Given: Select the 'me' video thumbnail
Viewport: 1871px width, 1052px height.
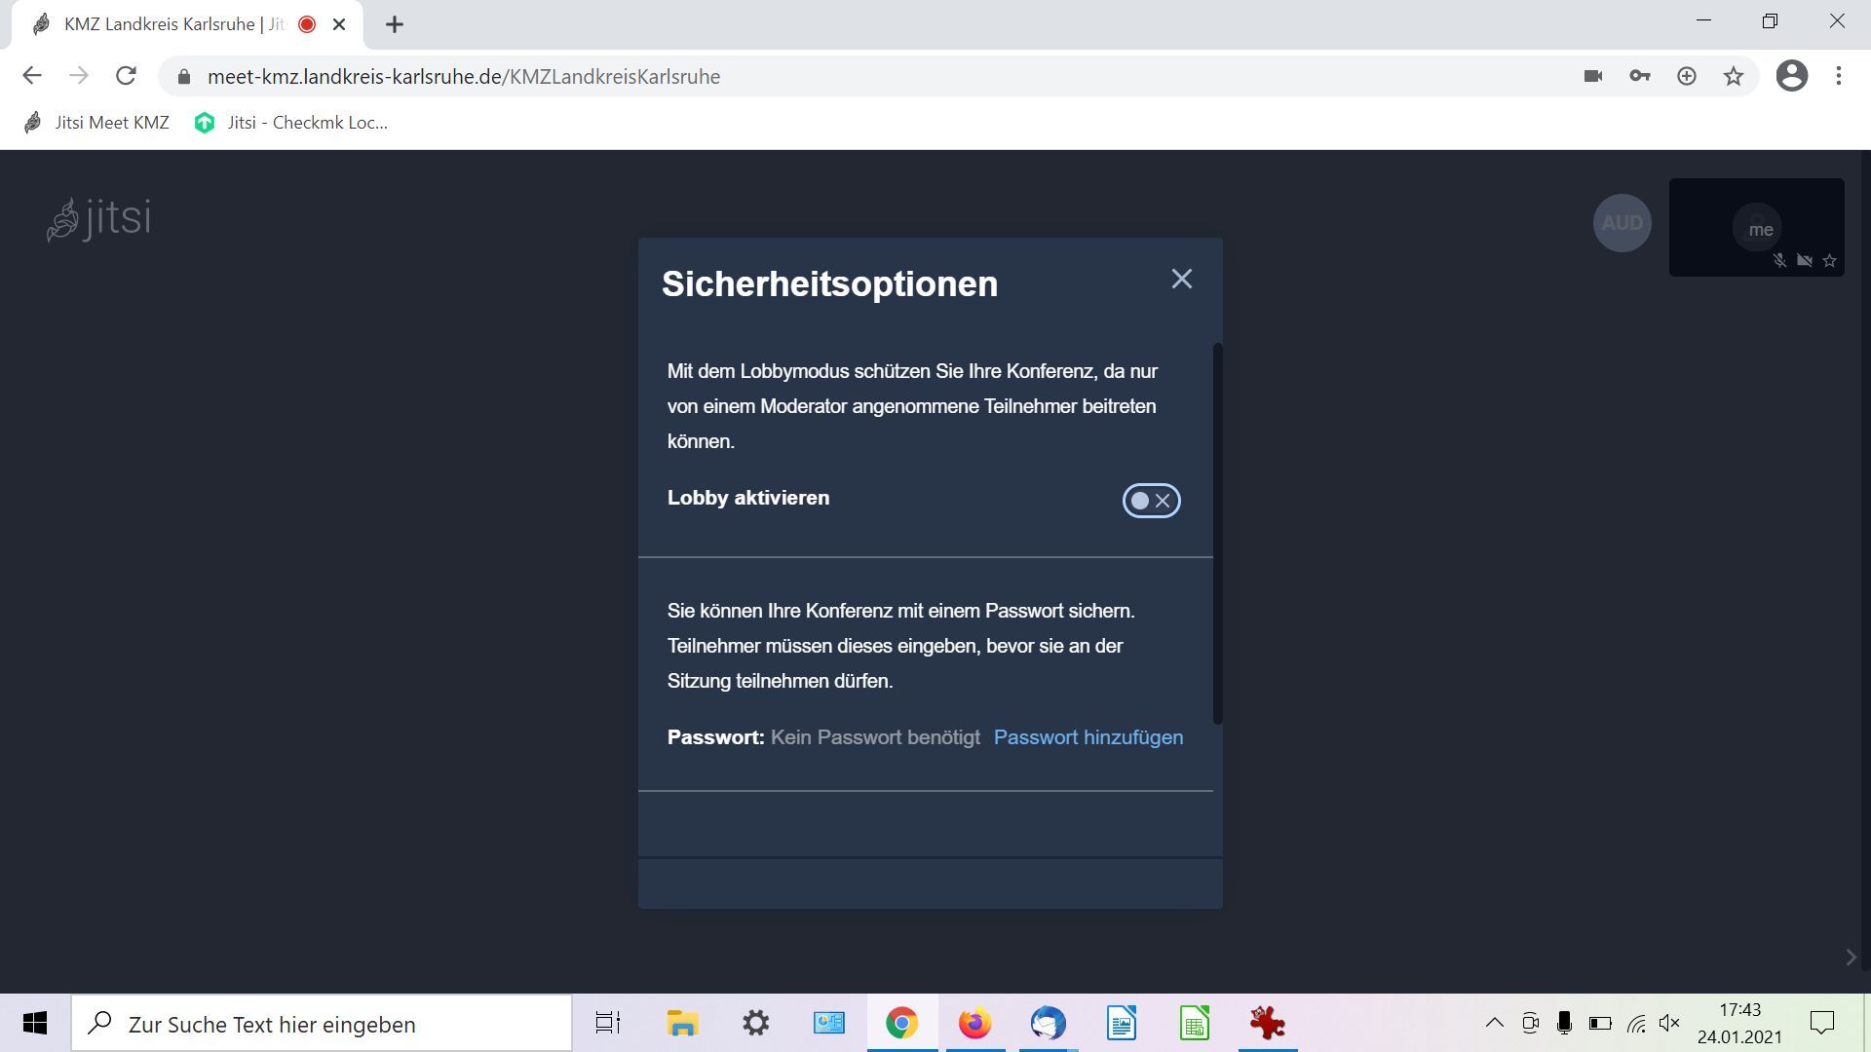Looking at the screenshot, I should click(x=1756, y=227).
